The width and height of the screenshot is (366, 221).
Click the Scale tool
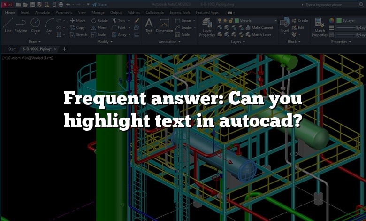tap(99, 35)
